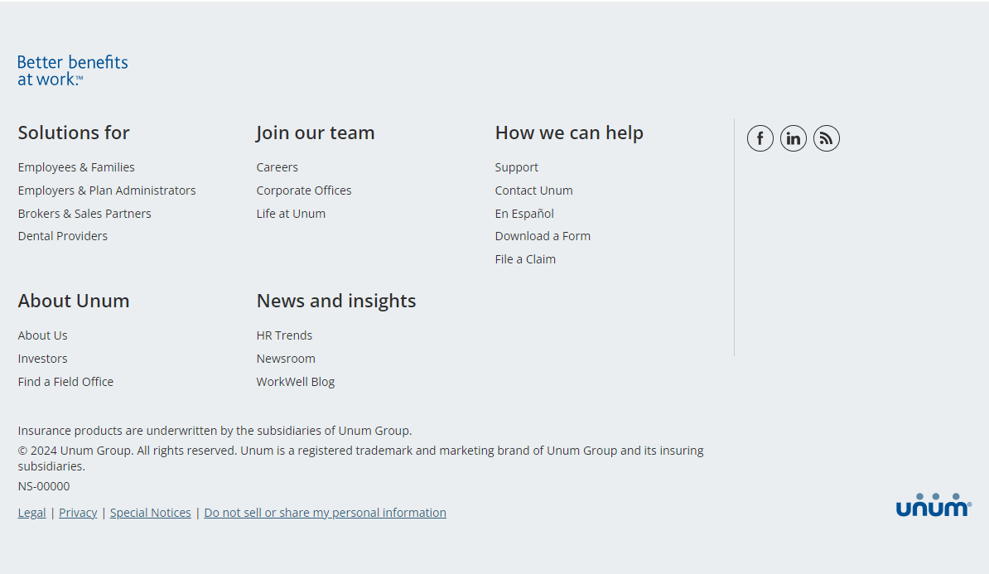Open Find a Field Office link
989x574 pixels.
65,382
